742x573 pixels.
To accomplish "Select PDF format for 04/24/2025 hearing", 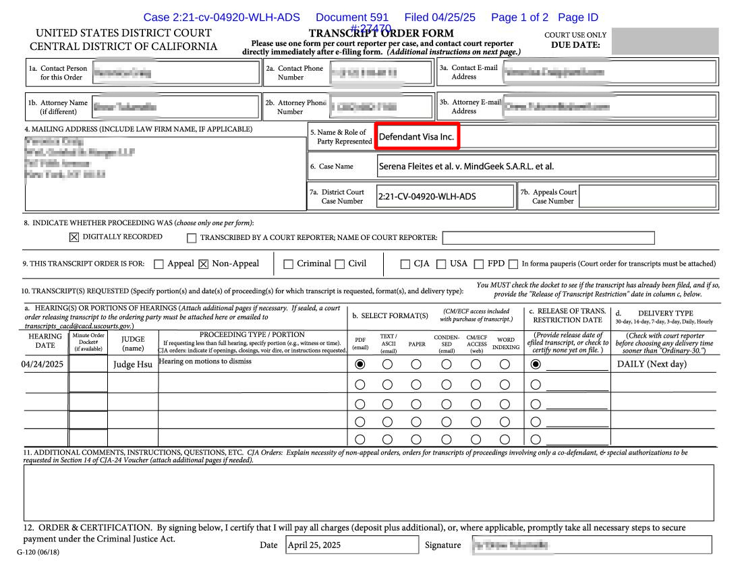I will [360, 365].
